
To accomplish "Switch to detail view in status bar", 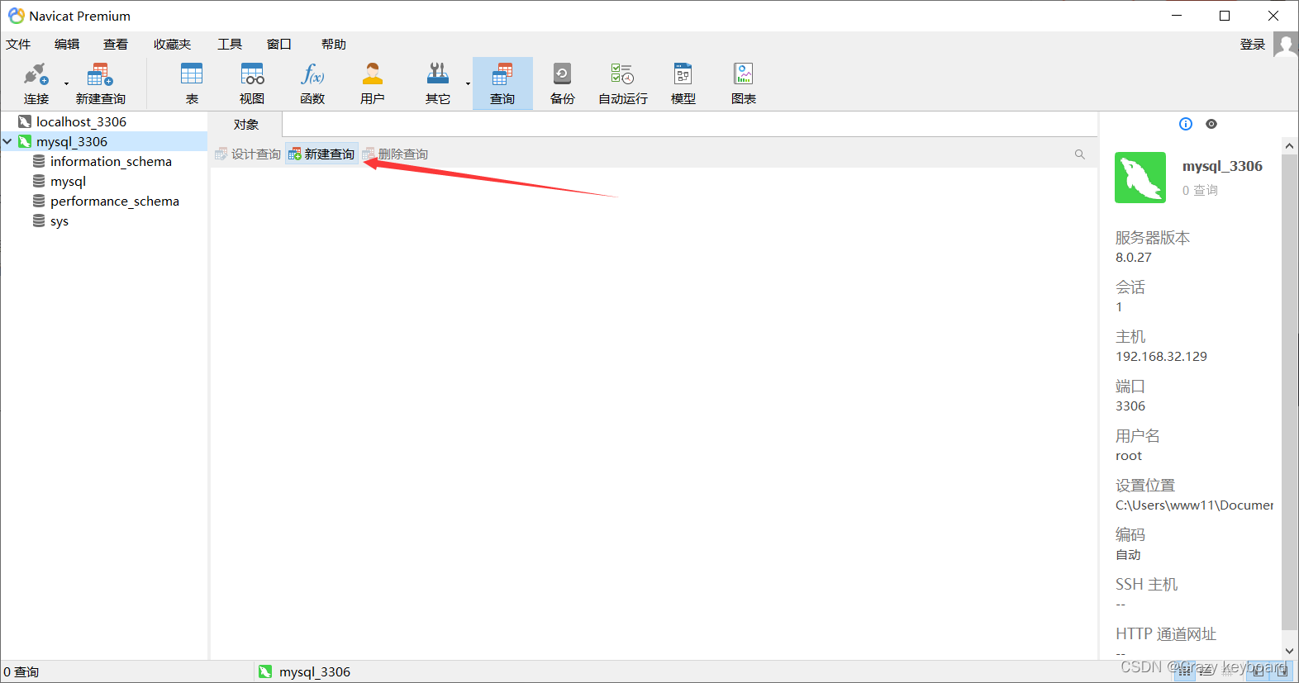I will coord(1207,671).
